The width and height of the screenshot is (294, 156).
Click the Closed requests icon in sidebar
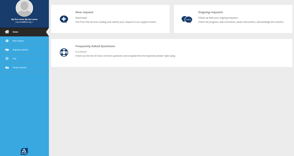pyautogui.click(x=7, y=68)
